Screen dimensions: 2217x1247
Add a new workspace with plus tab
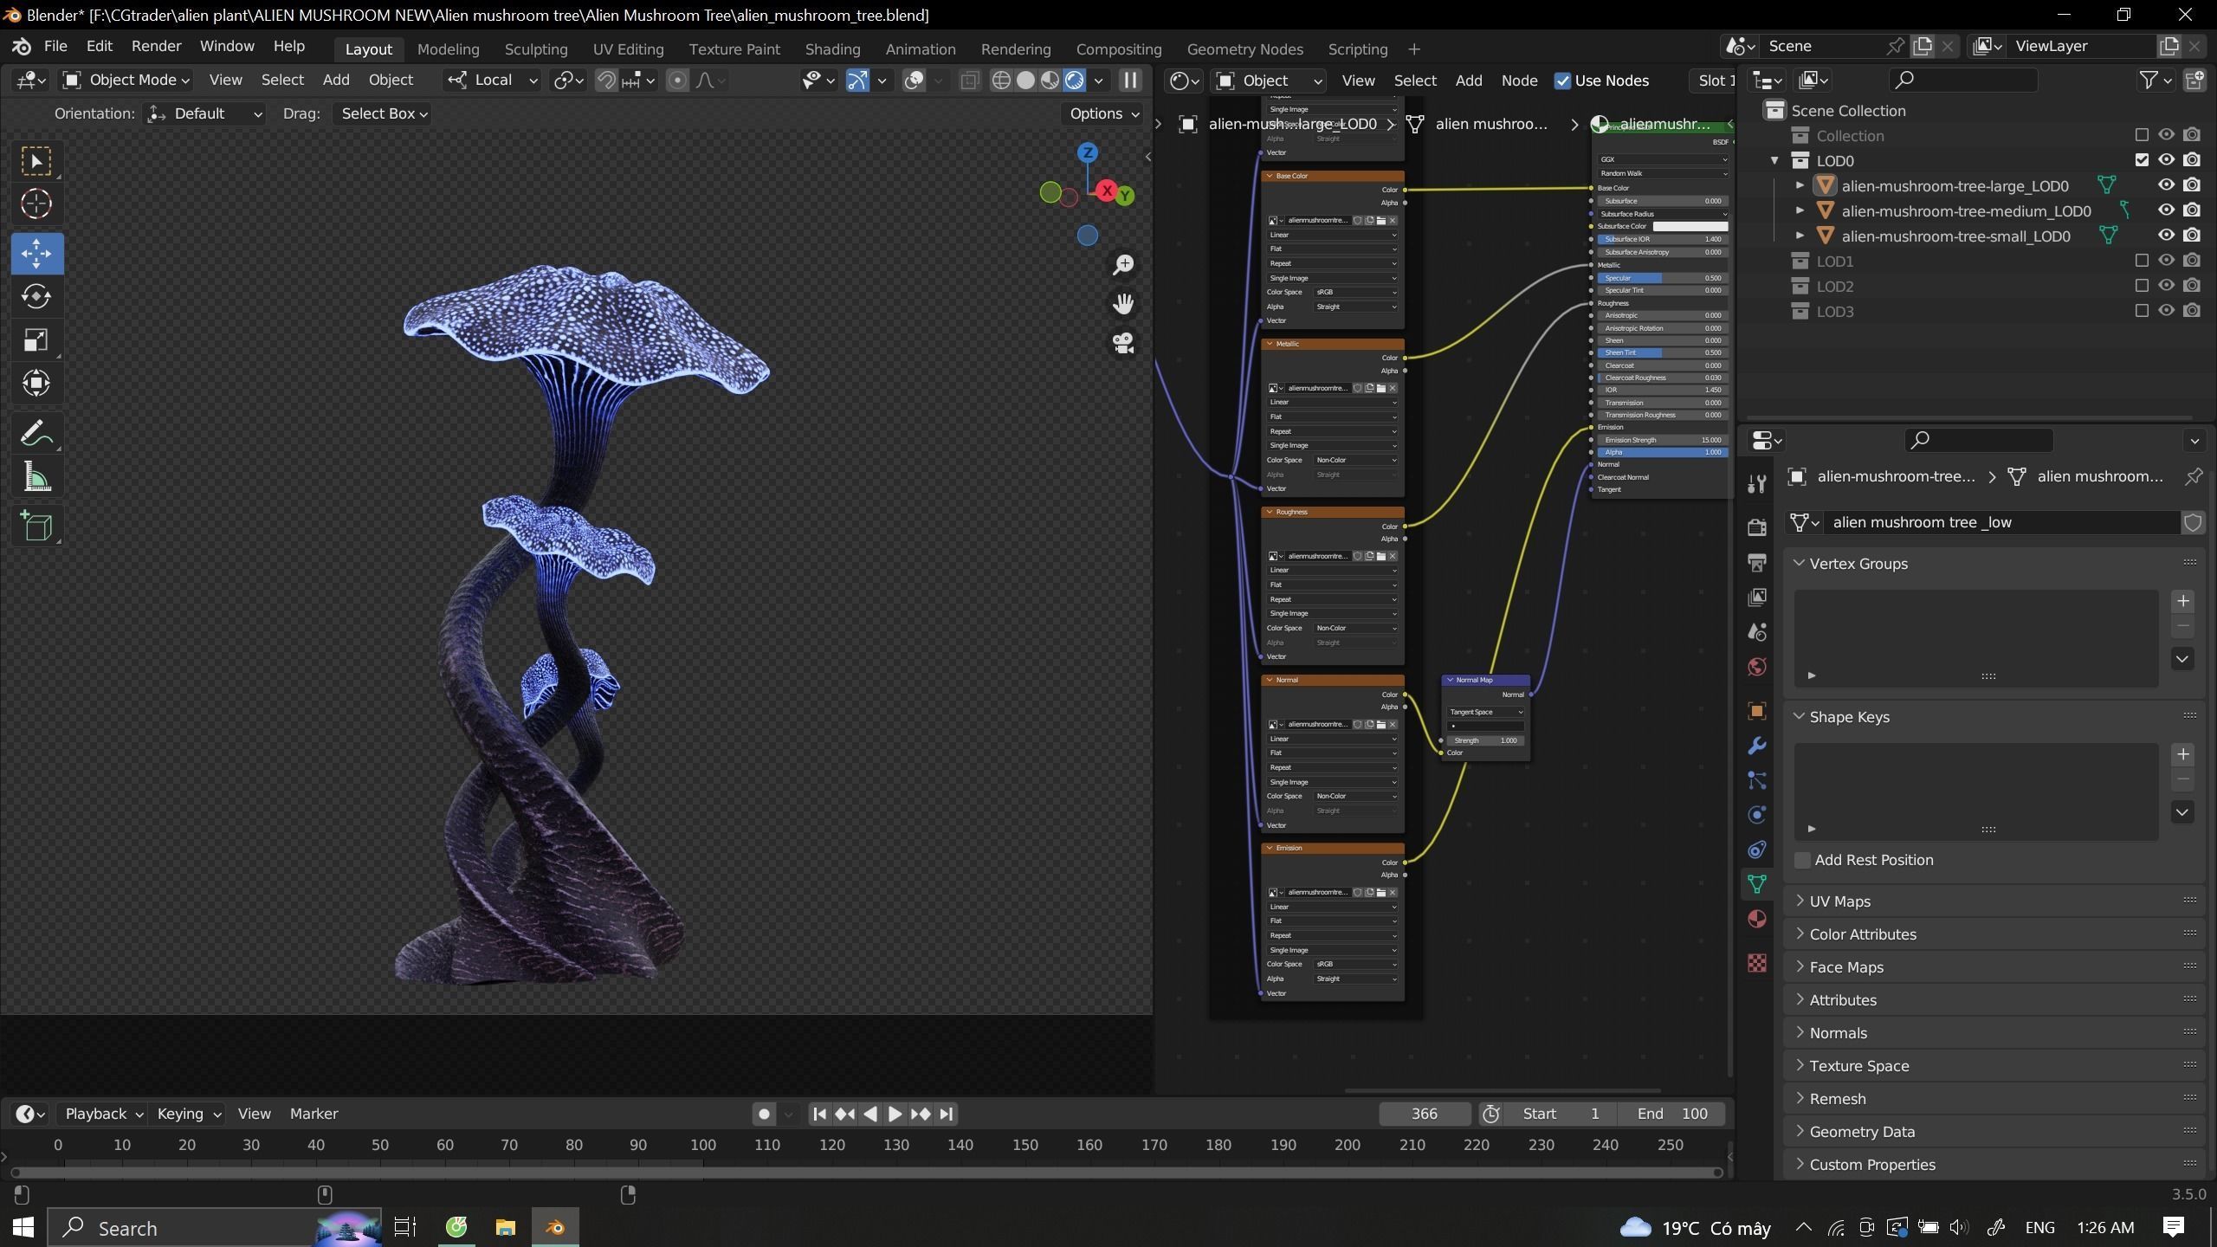tap(1413, 49)
